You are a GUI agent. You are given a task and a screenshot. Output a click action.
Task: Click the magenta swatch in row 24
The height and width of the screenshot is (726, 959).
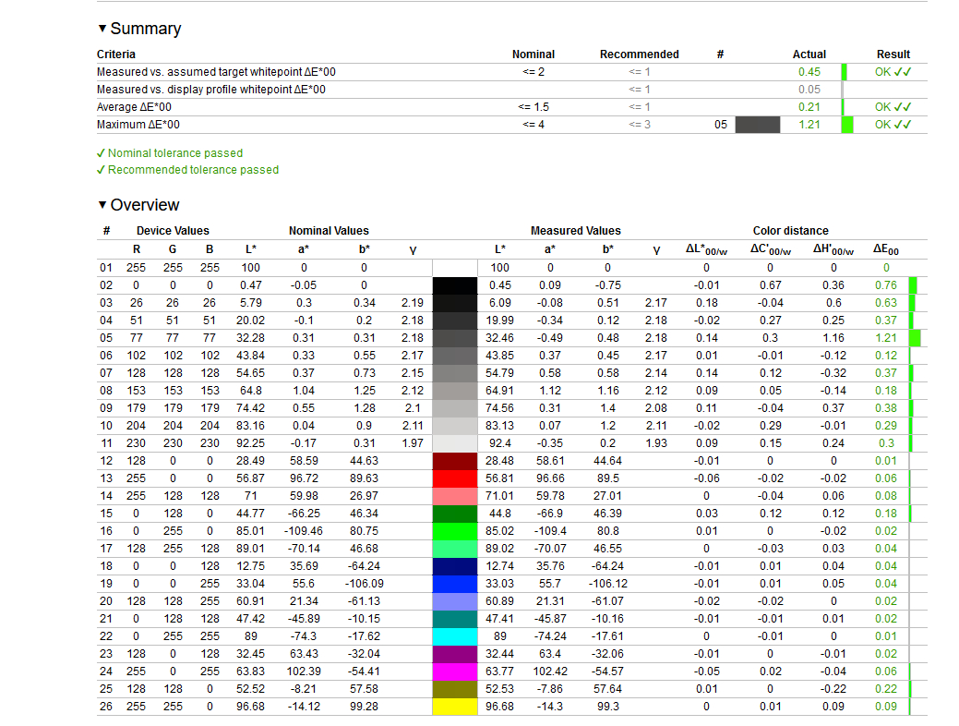[x=454, y=672]
